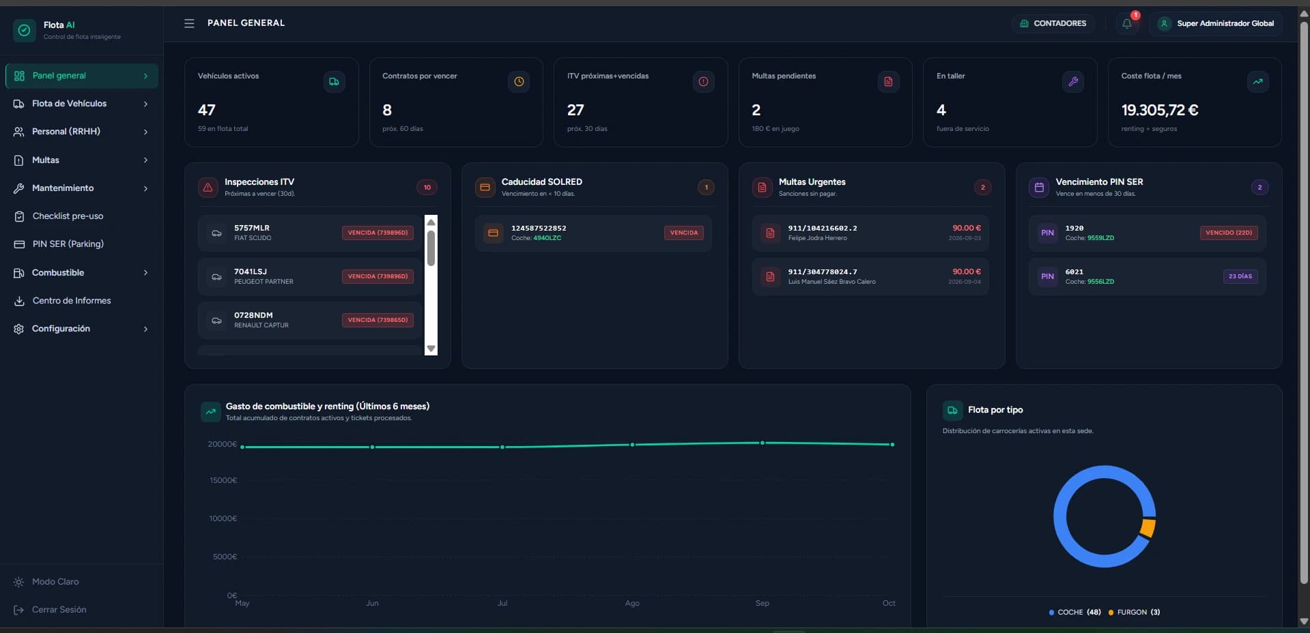Click the CONTADORES button
The image size is (1310, 633).
1053,23
